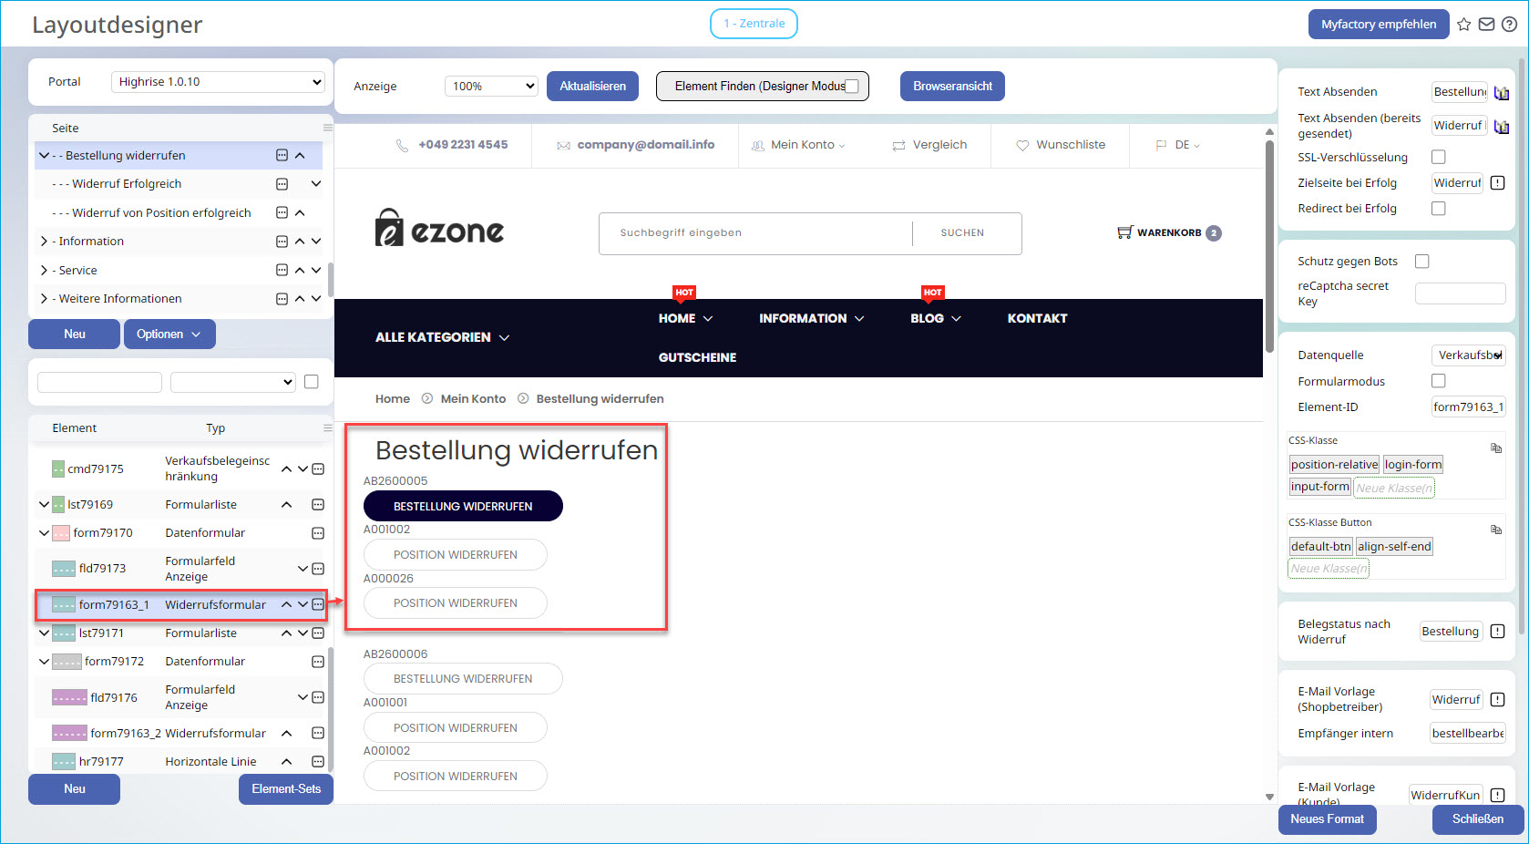Viewport: 1529px width, 844px height.
Task: Click the Element-Sets button
Action: [286, 789]
